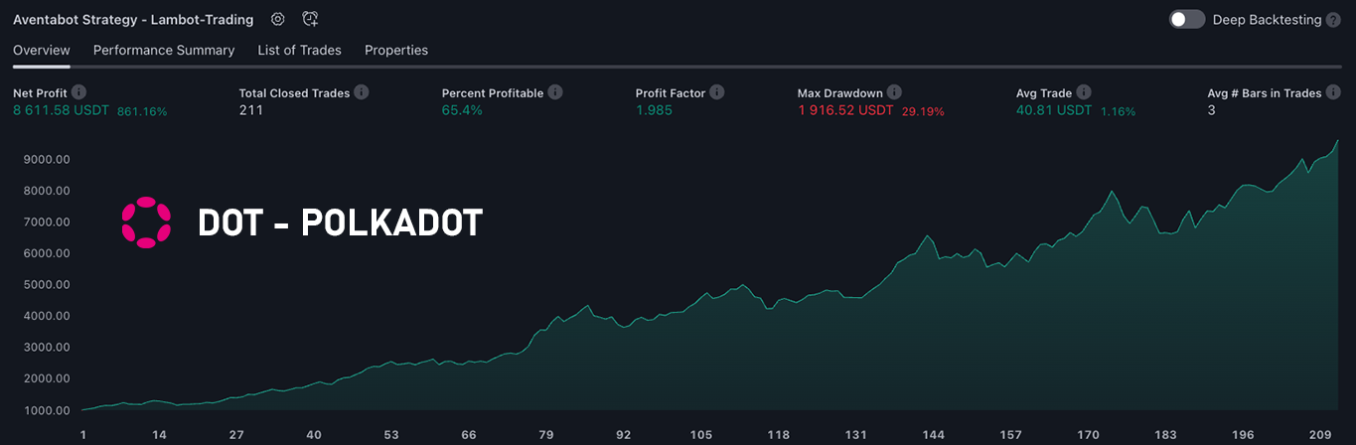Select the net profit value 8 611.58 USDT

pyautogui.click(x=61, y=110)
